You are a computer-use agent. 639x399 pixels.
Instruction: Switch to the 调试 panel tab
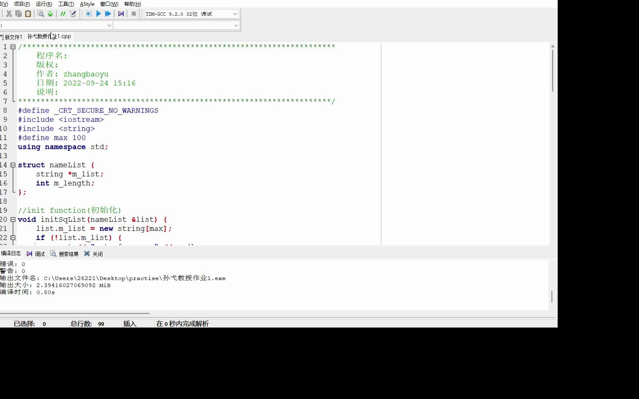point(39,253)
